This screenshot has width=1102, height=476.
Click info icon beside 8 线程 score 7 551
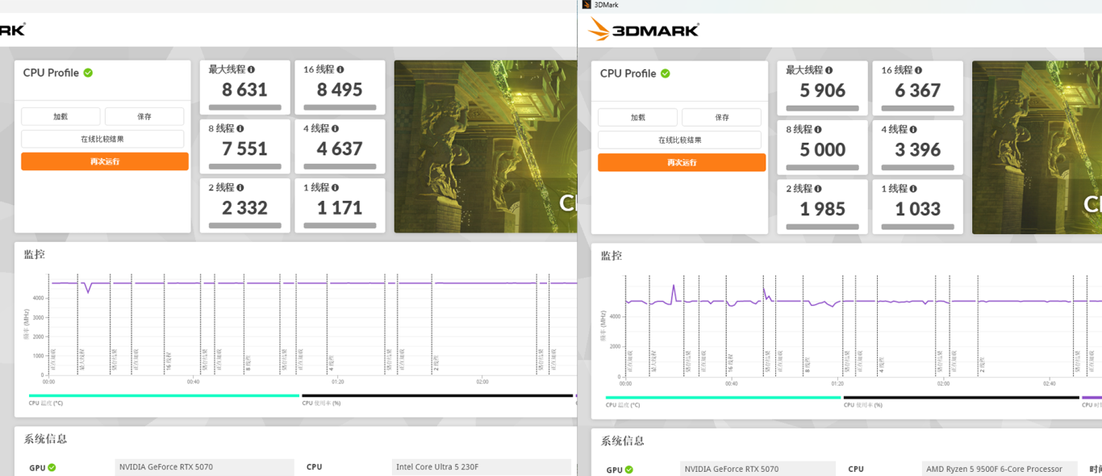click(x=240, y=129)
